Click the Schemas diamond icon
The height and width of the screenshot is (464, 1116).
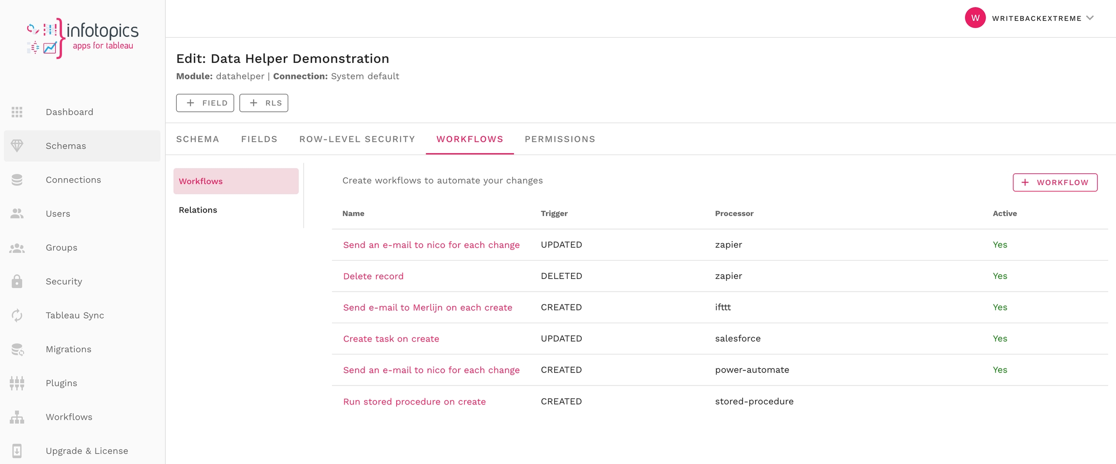point(17,146)
